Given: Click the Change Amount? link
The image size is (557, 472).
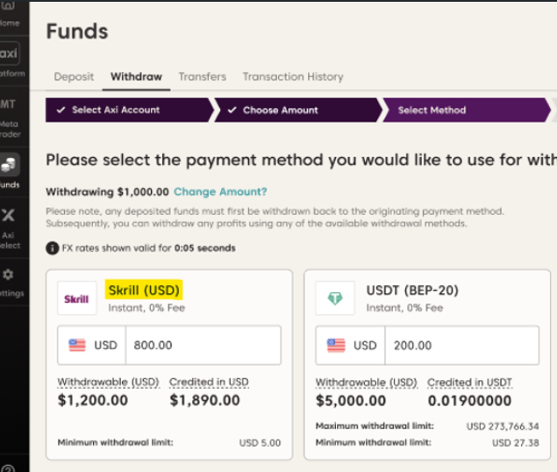Looking at the screenshot, I should click(x=220, y=191).
